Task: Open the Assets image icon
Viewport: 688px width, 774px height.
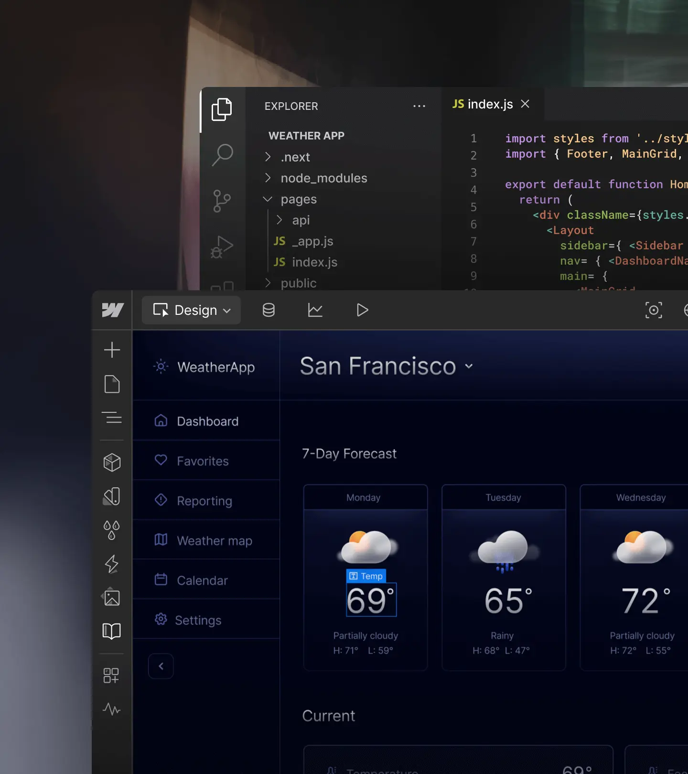Action: [112, 597]
